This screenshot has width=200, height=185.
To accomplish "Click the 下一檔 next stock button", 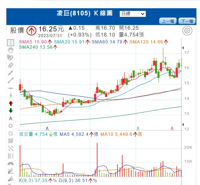I will (187, 21).
